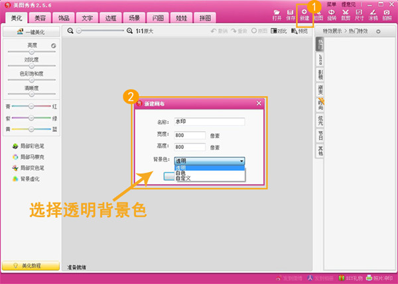Select the 涂鸦 (Doodle) tool
Viewport: 398px width, 284px height.
[x=373, y=15]
